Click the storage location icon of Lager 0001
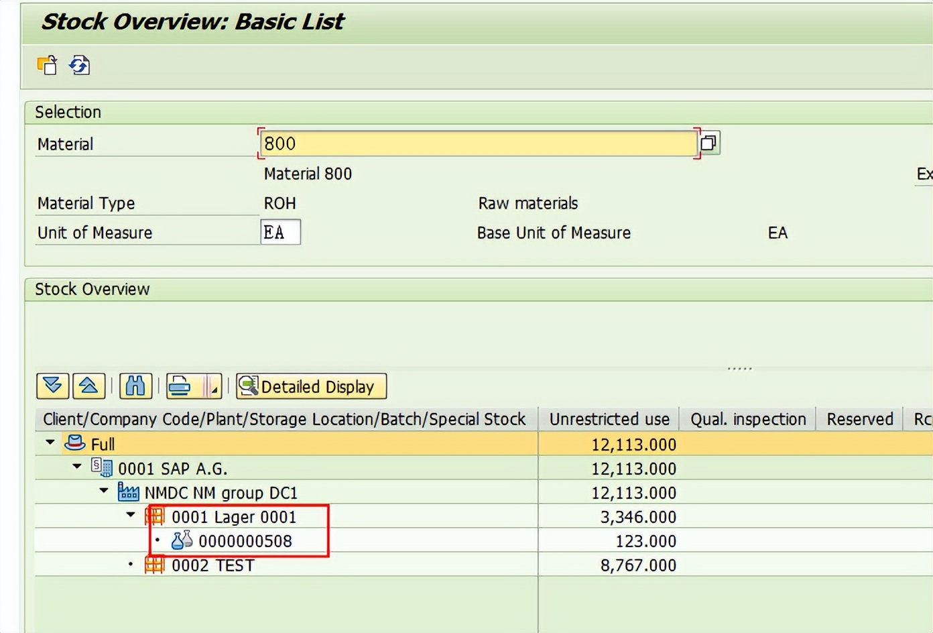The width and height of the screenshot is (933, 633). 155,516
